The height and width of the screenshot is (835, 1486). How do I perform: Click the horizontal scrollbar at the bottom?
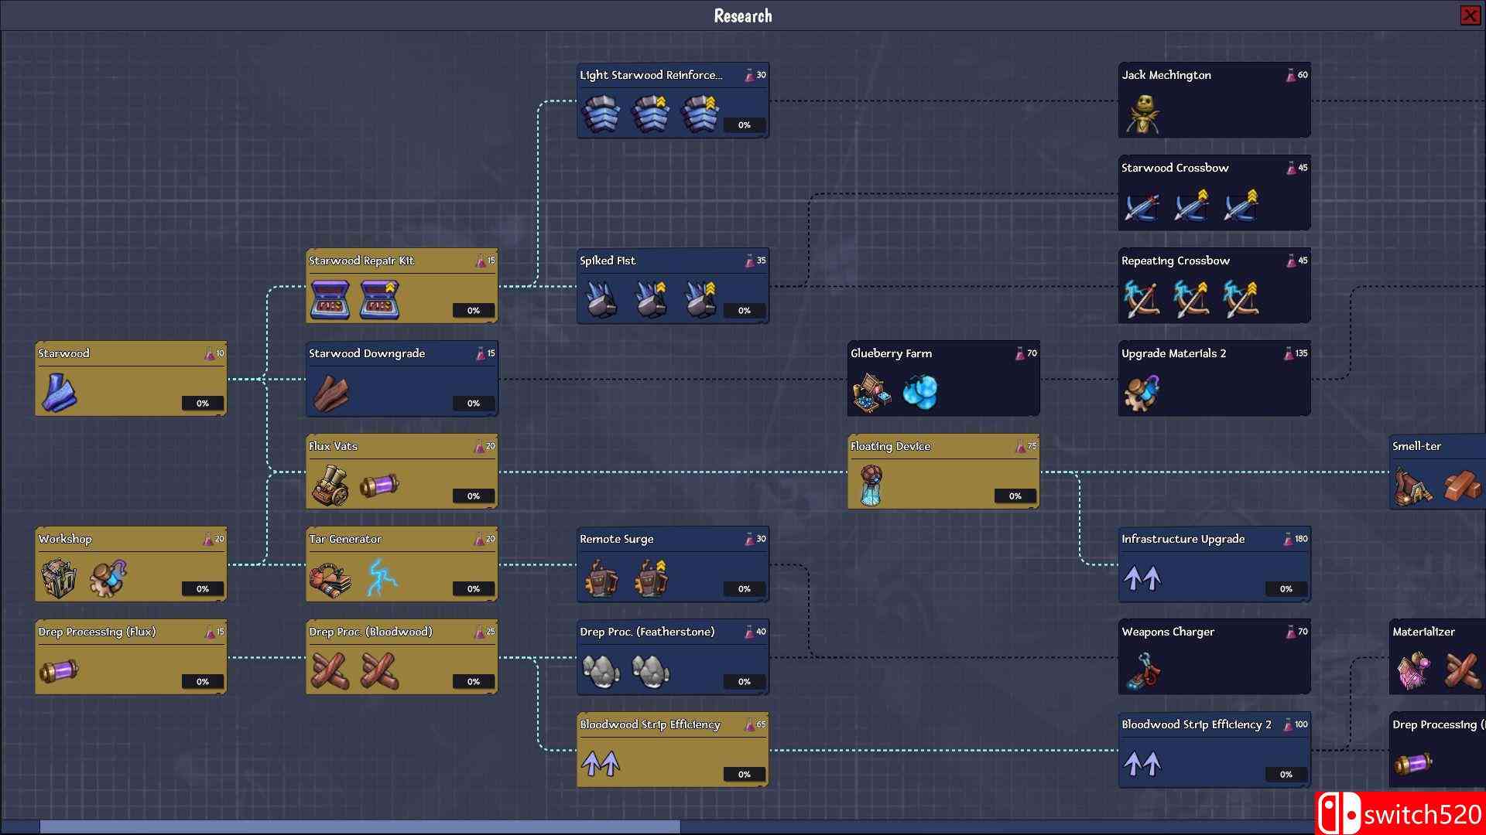point(360,826)
